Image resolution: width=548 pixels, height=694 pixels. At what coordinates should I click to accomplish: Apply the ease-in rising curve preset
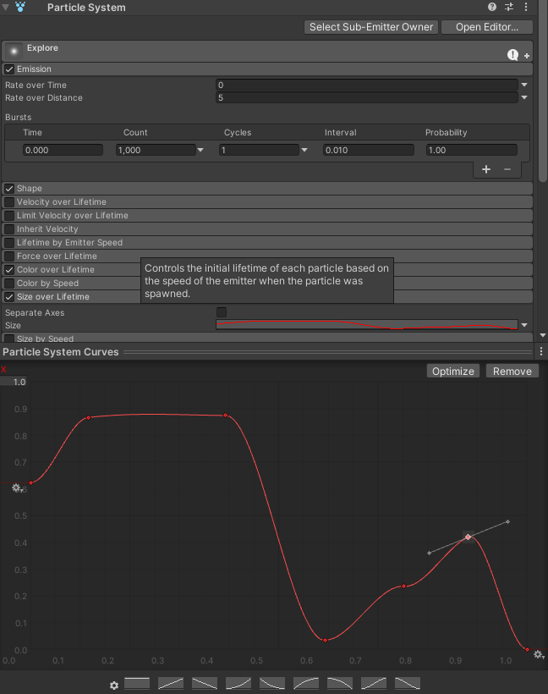pyautogui.click(x=238, y=683)
